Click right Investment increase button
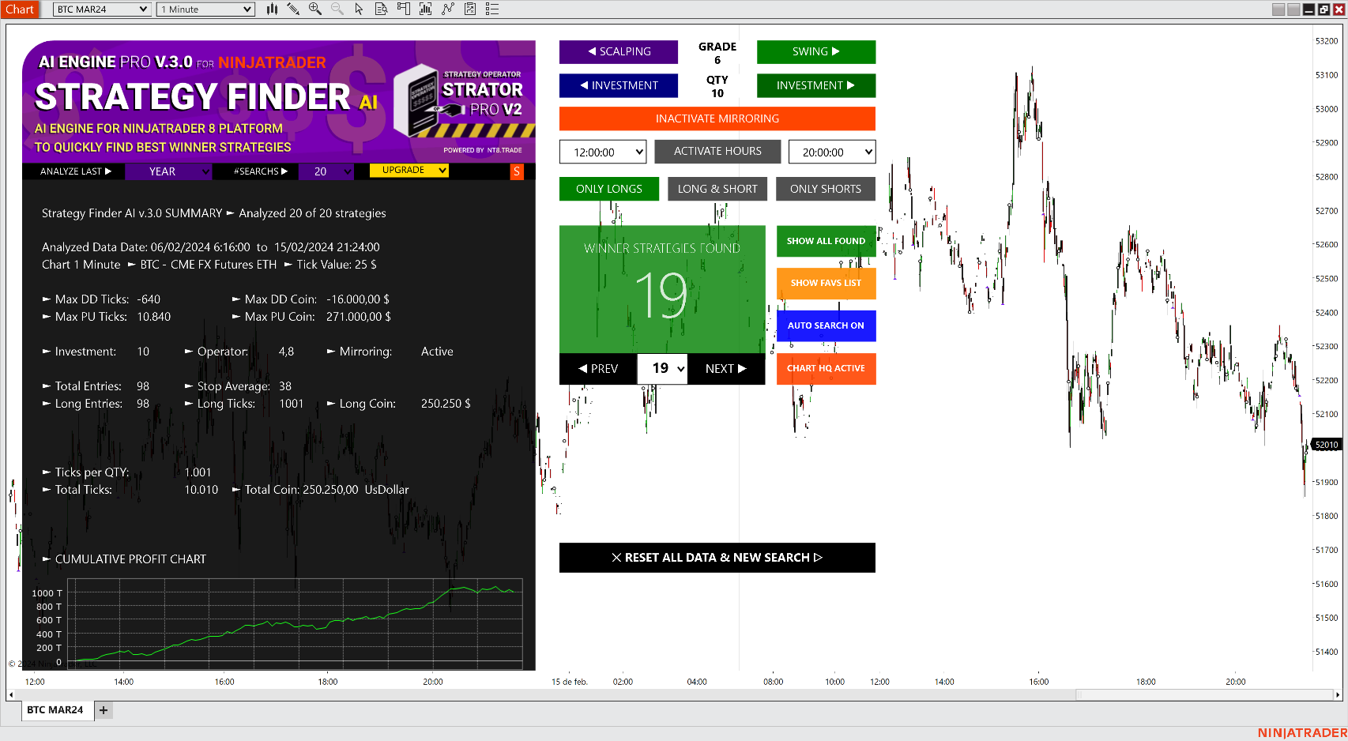This screenshot has height=741, width=1348. 816,85
